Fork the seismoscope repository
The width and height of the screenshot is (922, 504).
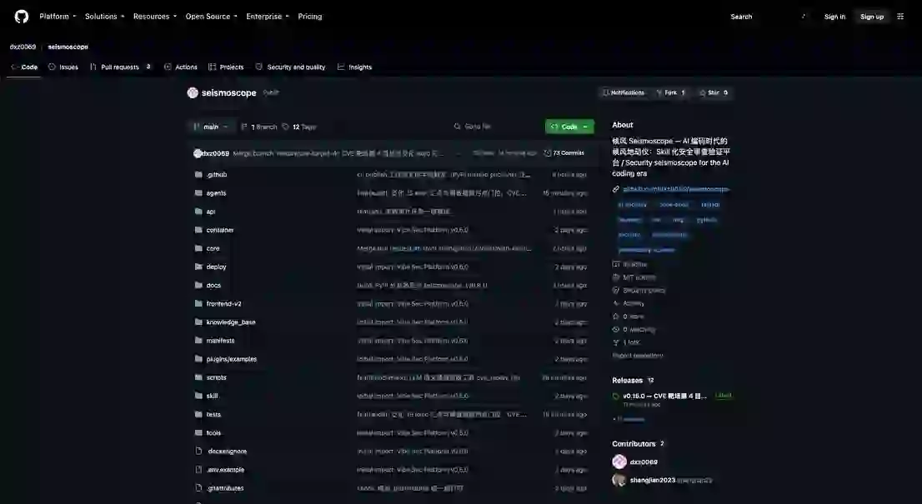pos(670,92)
